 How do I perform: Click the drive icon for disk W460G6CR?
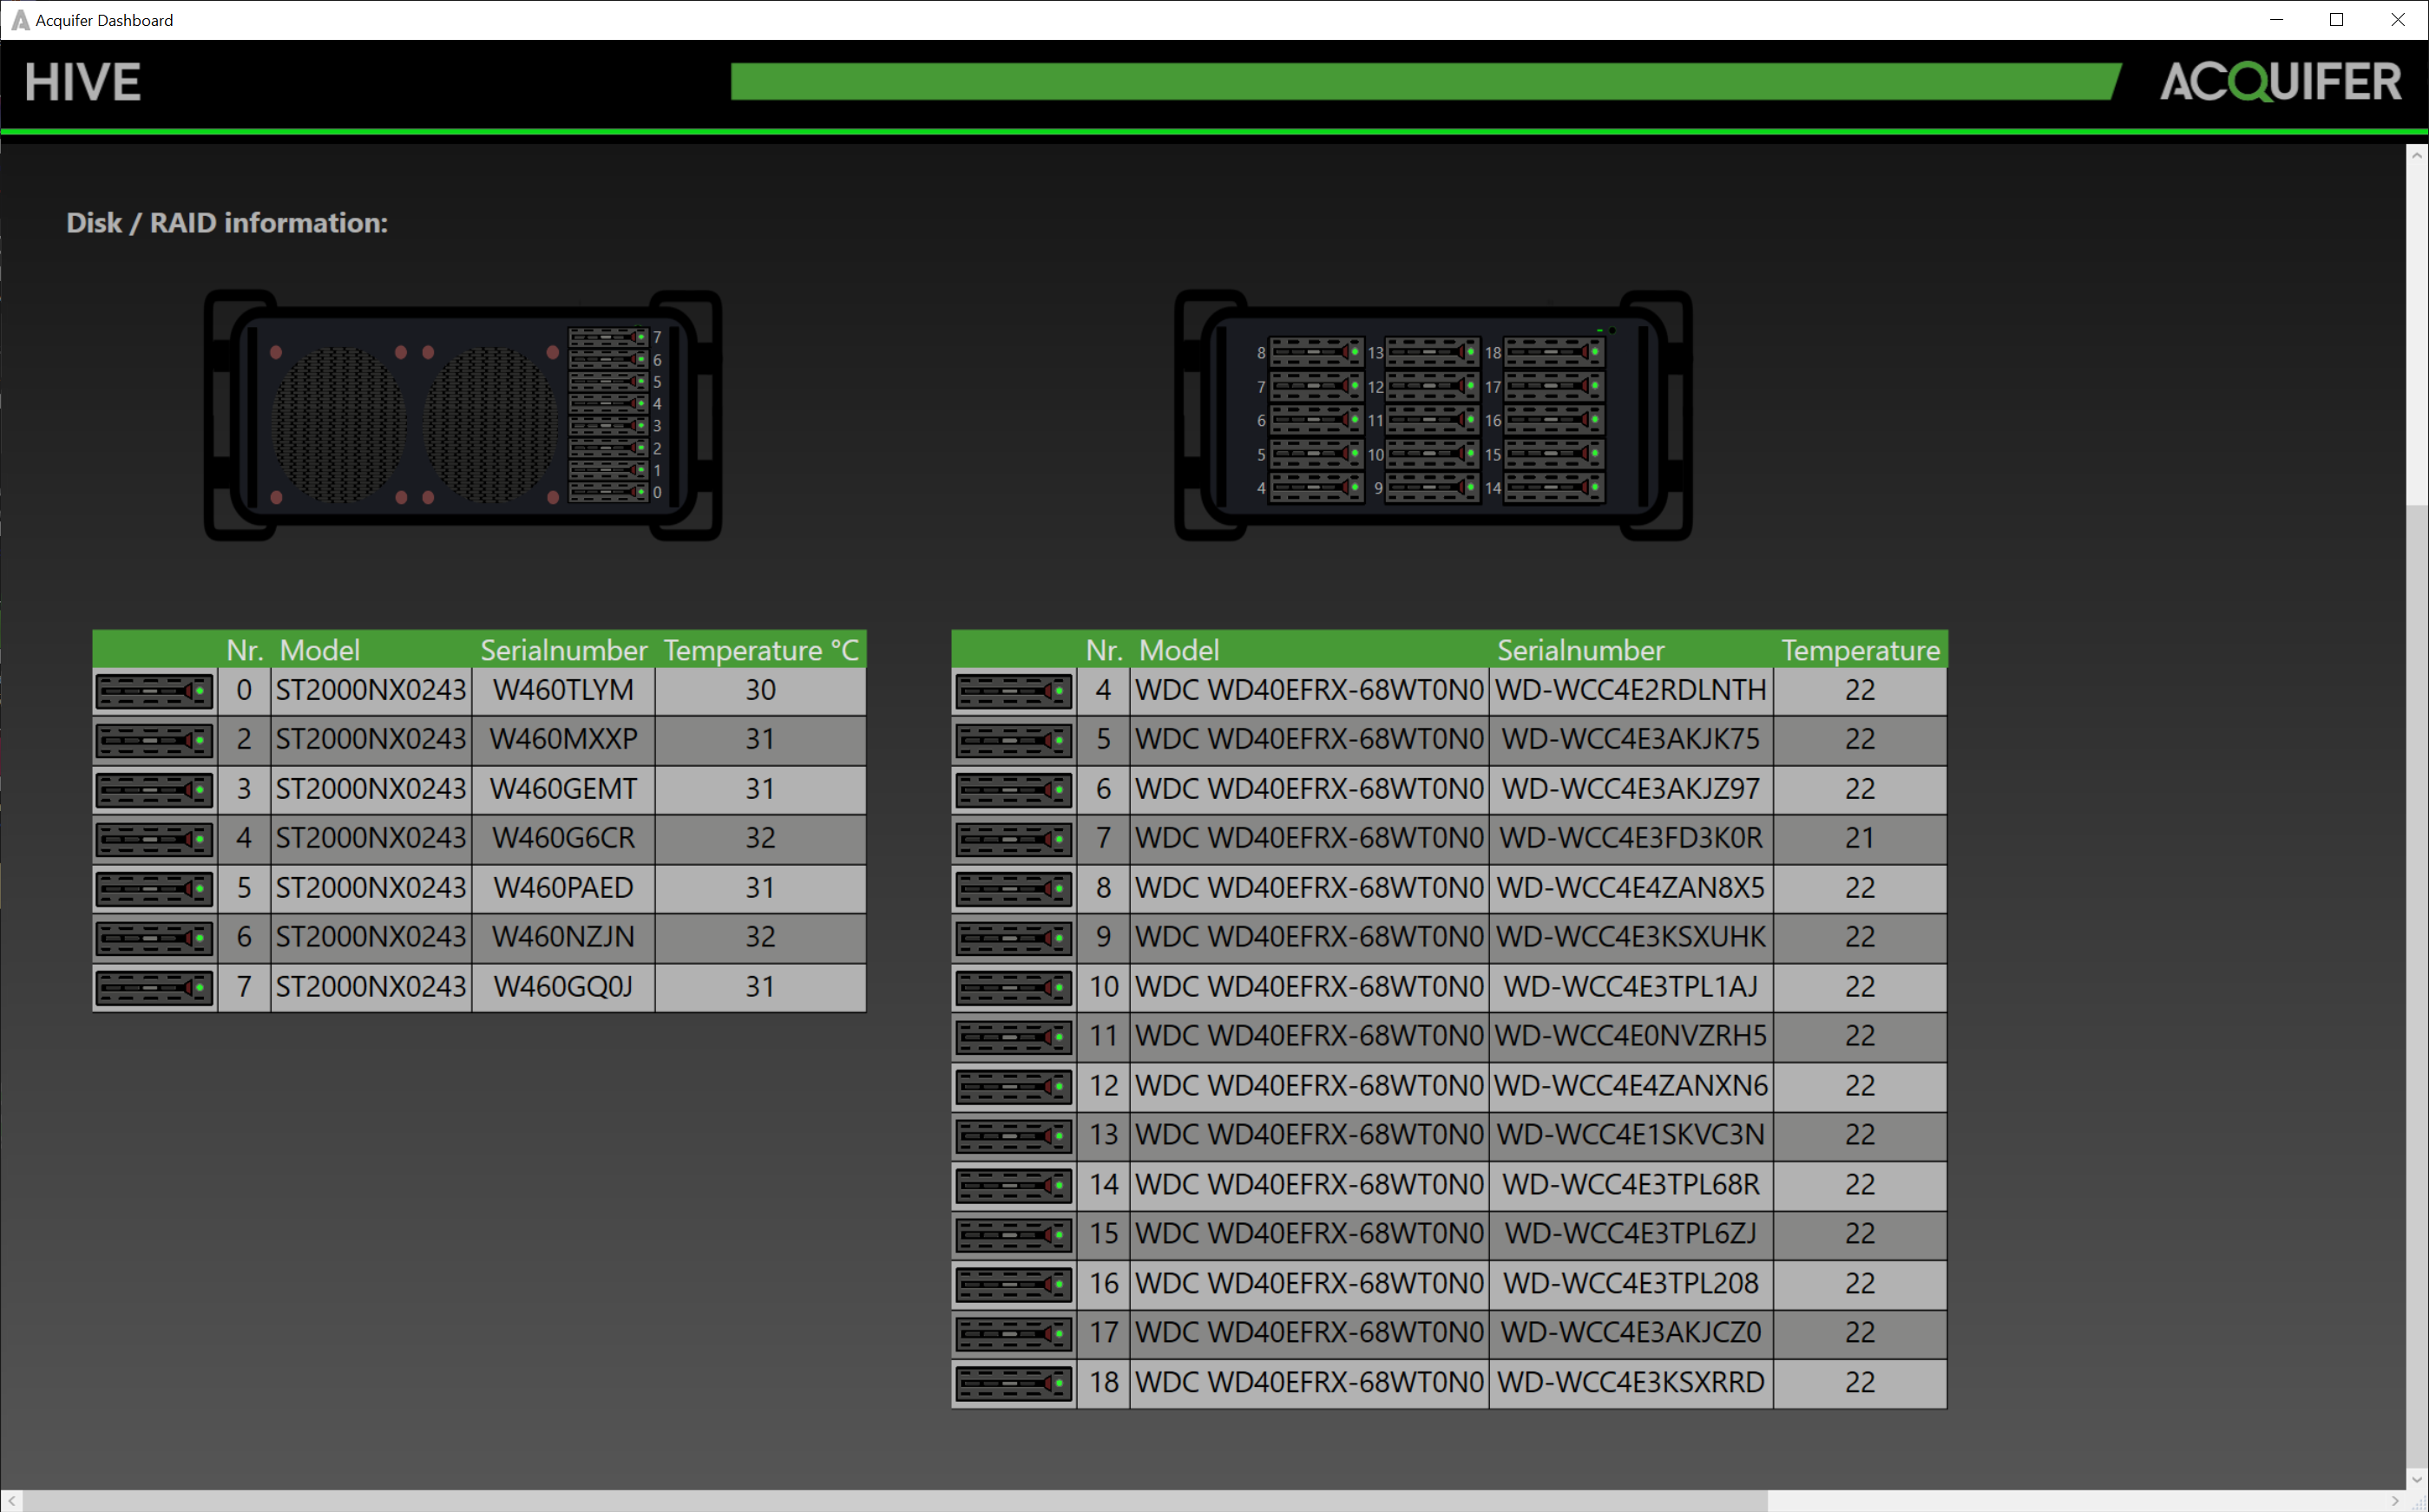pos(154,839)
